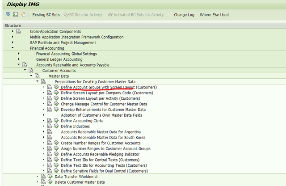
Task: Execute Data Transfer Workbench activity
Action: (x=50, y=176)
